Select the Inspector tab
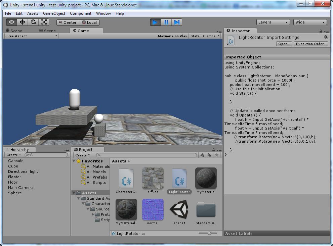The height and width of the screenshot is (246, 333). pyautogui.click(x=240, y=31)
